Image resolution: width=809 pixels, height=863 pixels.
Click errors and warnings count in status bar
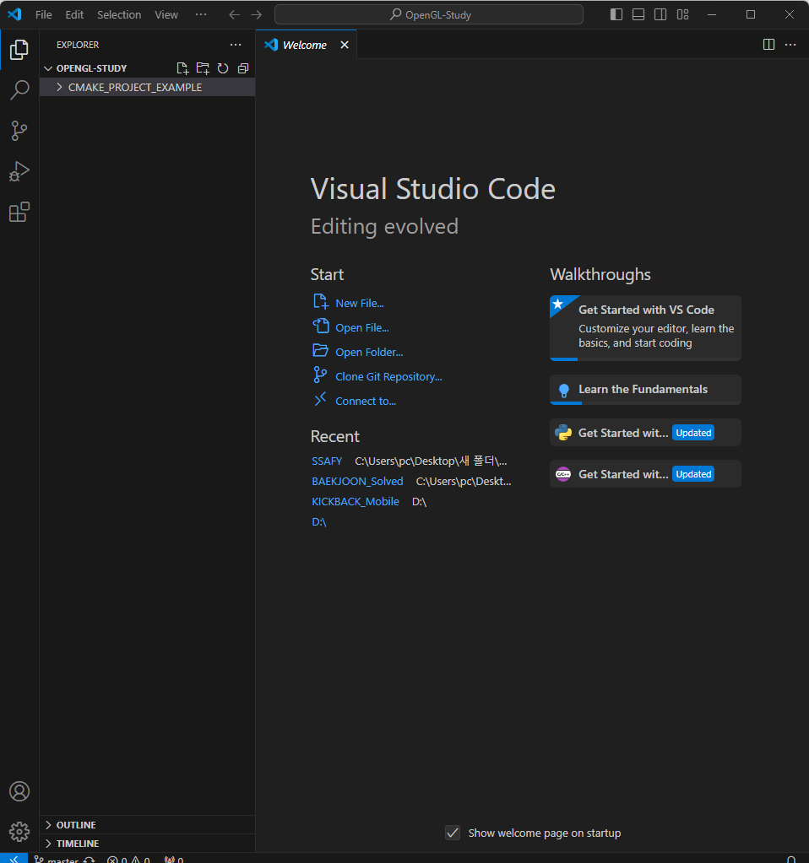pos(128,859)
